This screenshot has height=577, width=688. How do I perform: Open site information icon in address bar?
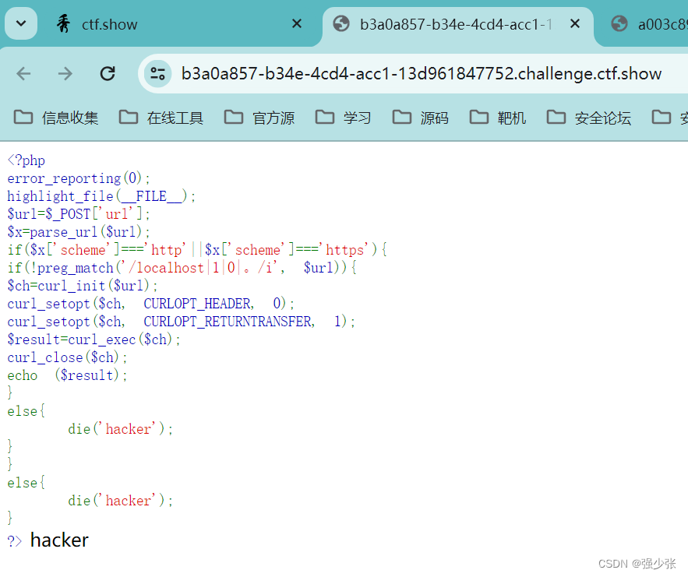[157, 73]
